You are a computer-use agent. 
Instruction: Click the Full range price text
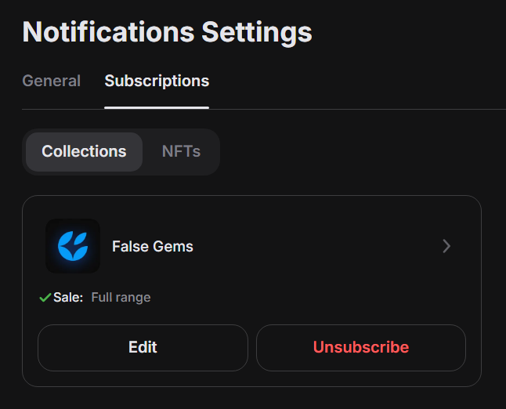point(121,298)
